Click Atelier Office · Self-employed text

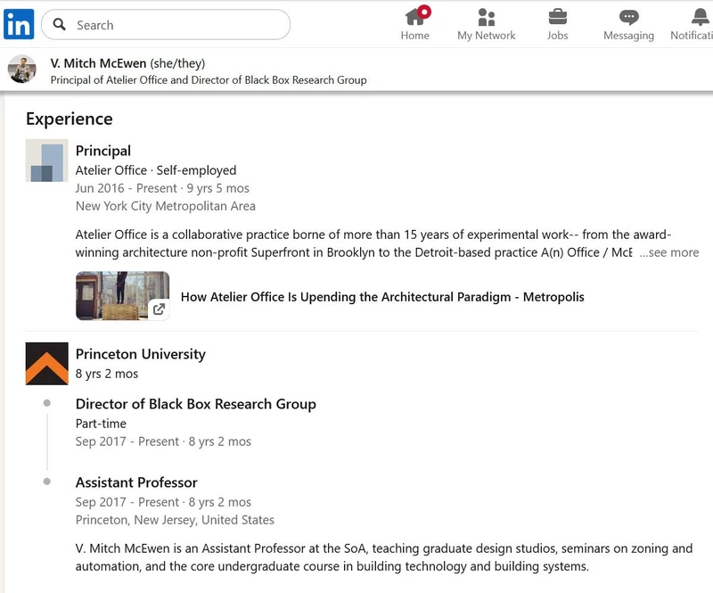point(156,170)
